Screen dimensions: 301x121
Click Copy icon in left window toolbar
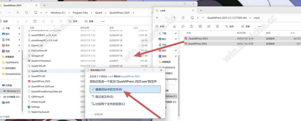[27, 21]
